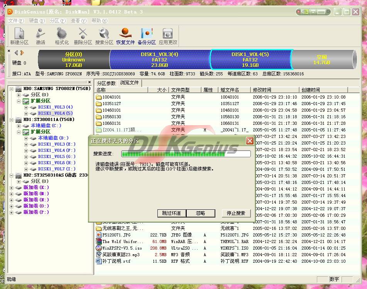Open the 分区(P) menu

pos(58,21)
